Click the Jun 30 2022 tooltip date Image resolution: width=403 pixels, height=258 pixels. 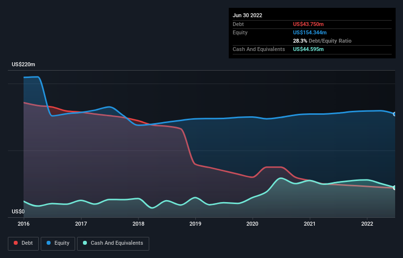247,15
